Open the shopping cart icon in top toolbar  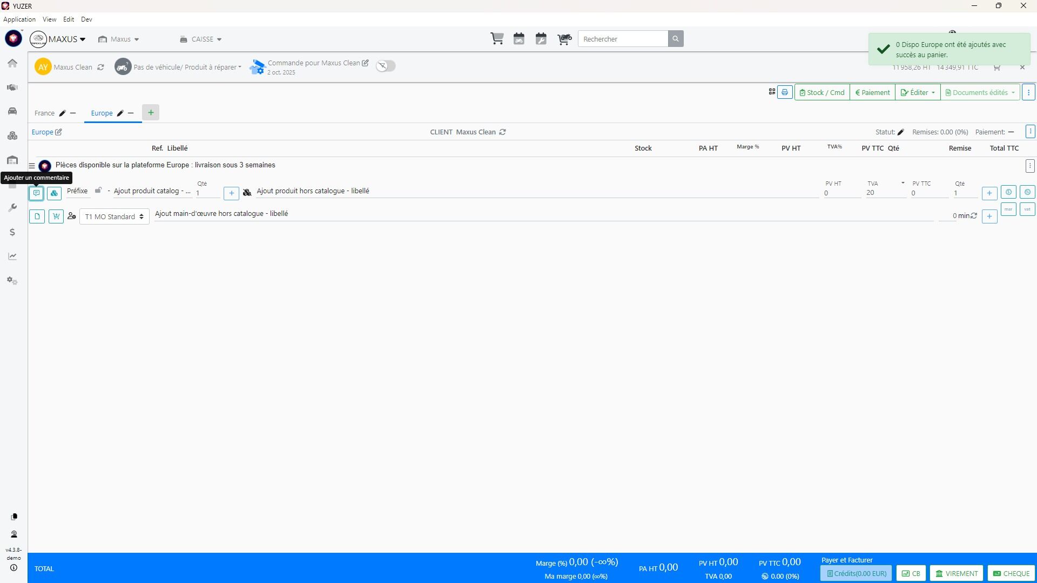click(497, 39)
